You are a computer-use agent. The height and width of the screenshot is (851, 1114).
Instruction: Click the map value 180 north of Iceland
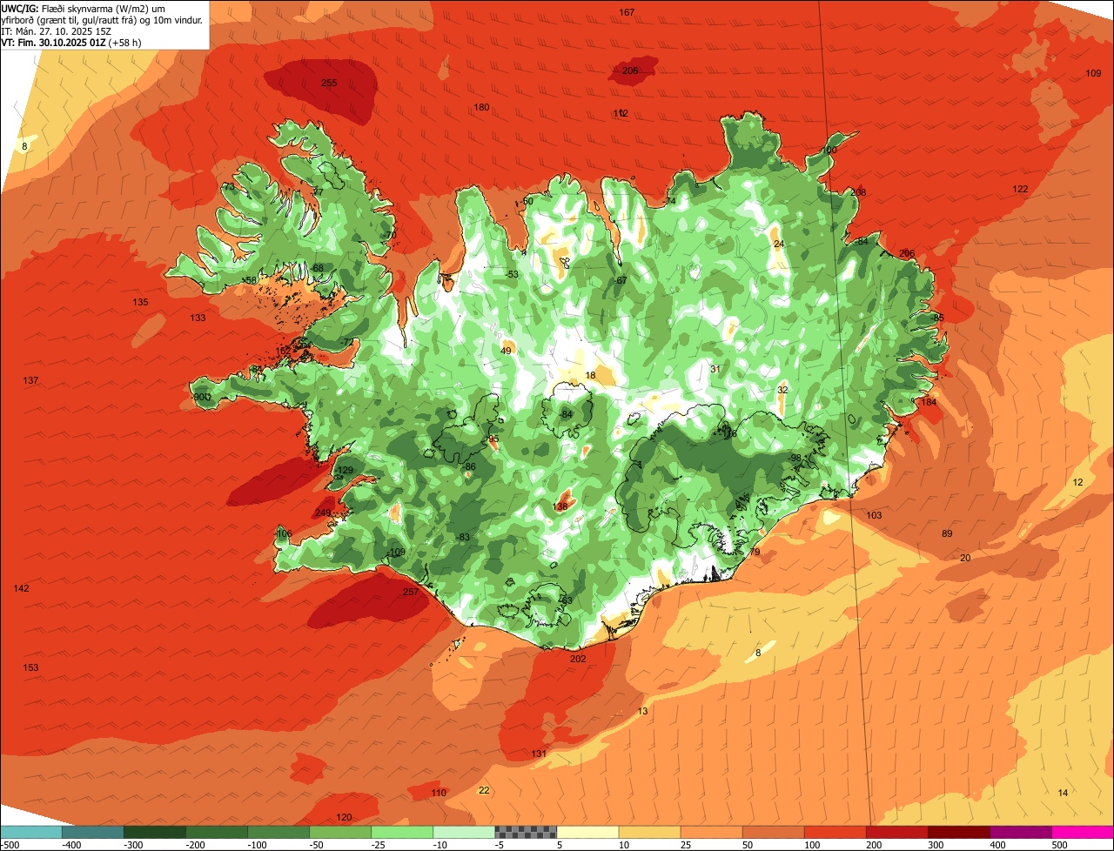click(x=481, y=108)
